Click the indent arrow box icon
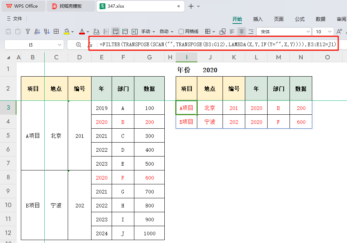 pyautogui.click(x=135, y=32)
